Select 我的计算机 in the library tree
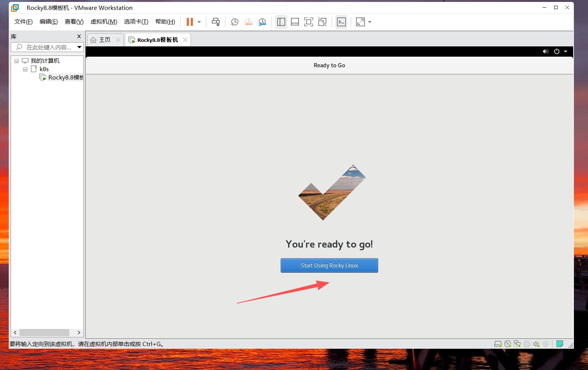 point(45,61)
